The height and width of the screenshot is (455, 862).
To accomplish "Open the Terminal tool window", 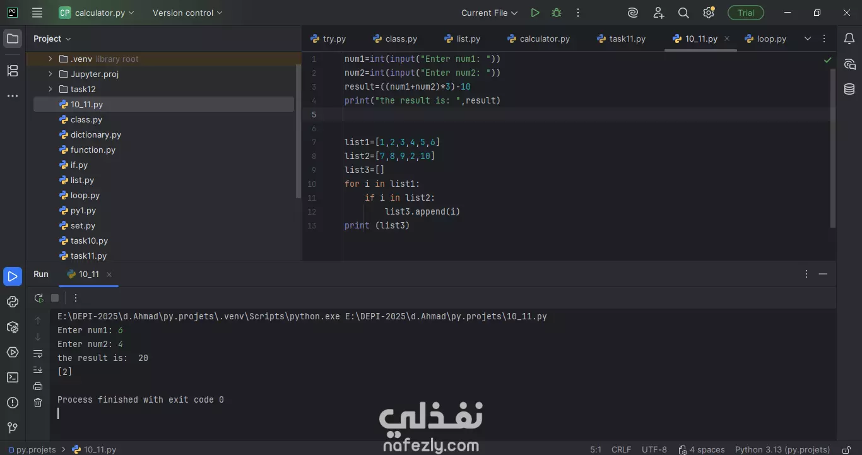I will coord(13,377).
